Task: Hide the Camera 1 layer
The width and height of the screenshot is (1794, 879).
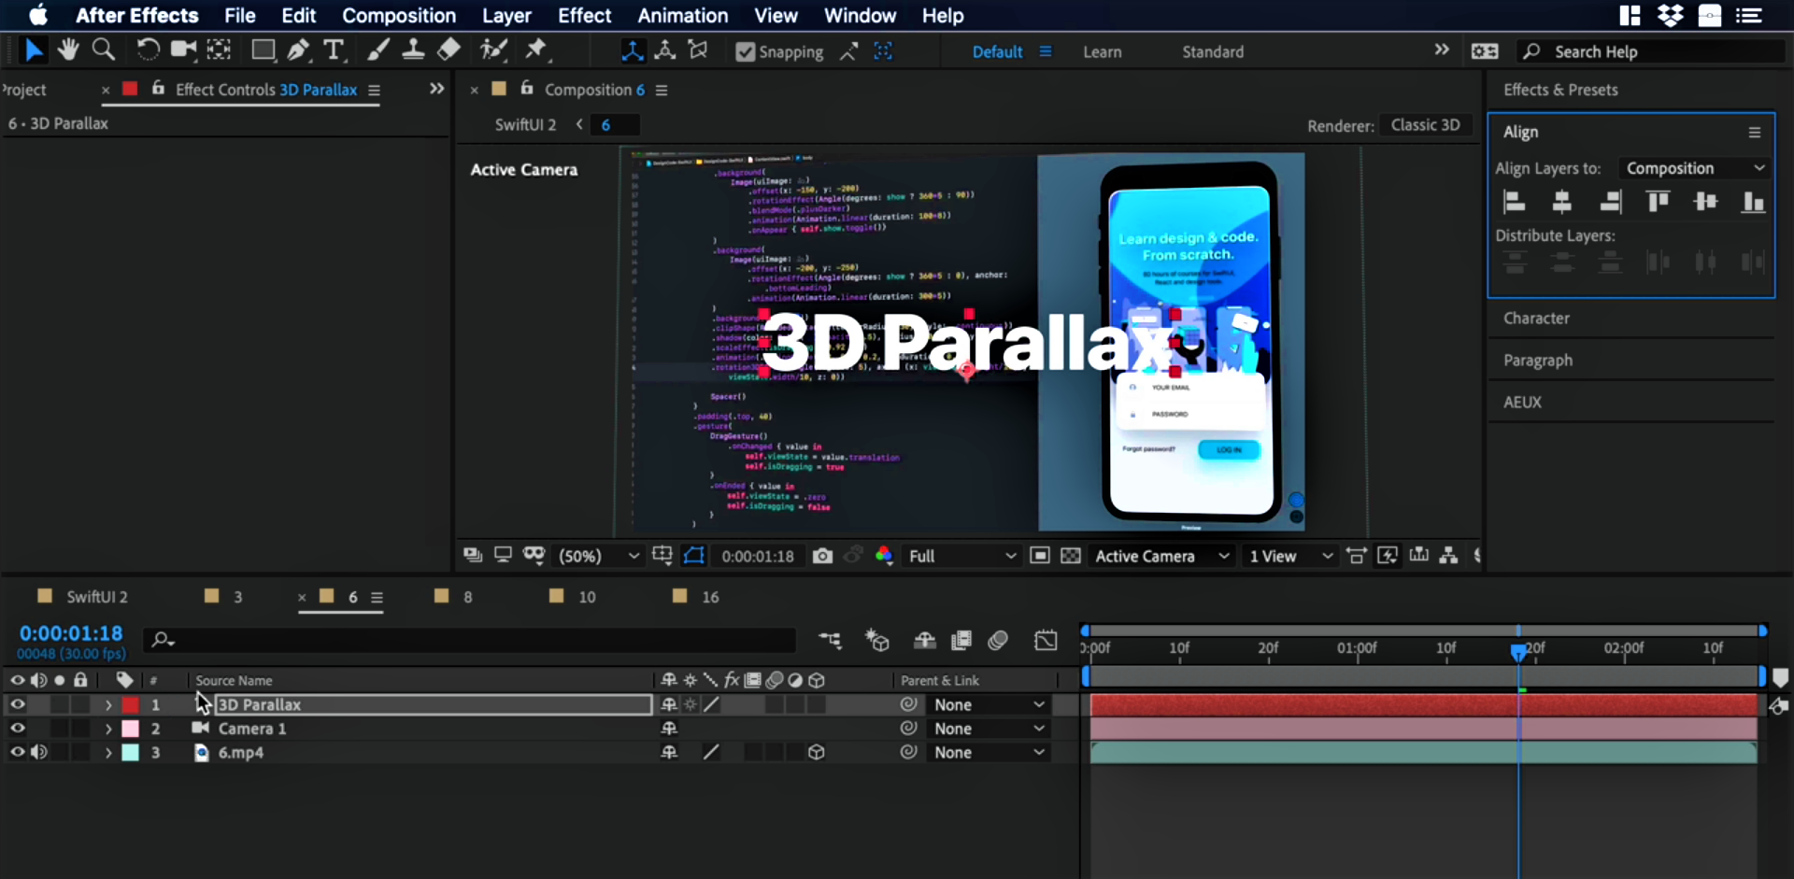Action: click(x=17, y=729)
